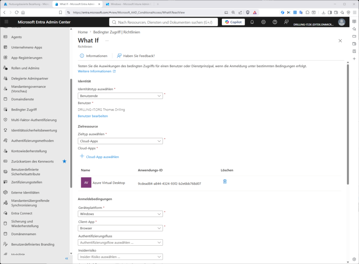
Task: Open Bedingter Zugriff in sidebar
Action: pyautogui.click(x=24, y=109)
